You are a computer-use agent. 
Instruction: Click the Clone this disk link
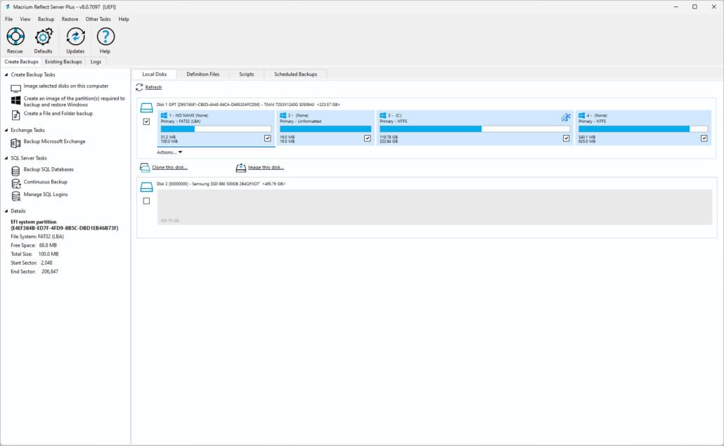click(x=169, y=168)
